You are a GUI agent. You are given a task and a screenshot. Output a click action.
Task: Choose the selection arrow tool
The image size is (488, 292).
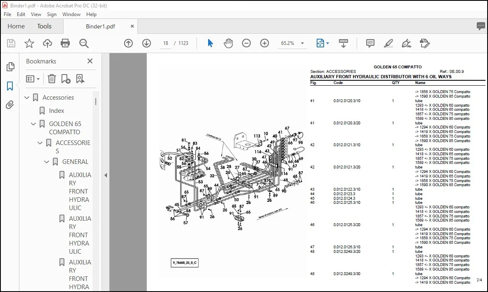coord(210,43)
